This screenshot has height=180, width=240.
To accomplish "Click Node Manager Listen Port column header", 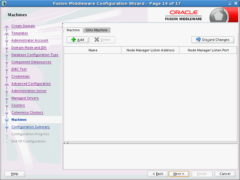I will (208, 50).
